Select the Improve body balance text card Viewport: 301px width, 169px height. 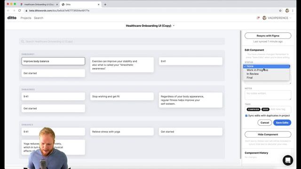[53, 61]
